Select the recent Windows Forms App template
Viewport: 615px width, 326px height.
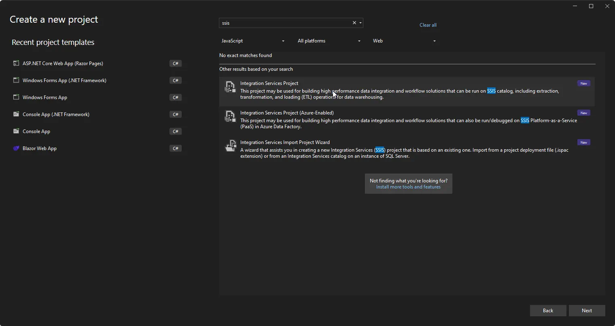(x=45, y=97)
